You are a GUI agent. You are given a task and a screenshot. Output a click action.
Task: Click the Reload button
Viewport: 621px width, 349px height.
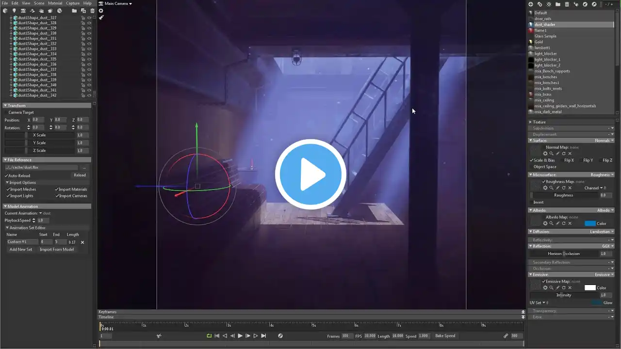click(80, 175)
